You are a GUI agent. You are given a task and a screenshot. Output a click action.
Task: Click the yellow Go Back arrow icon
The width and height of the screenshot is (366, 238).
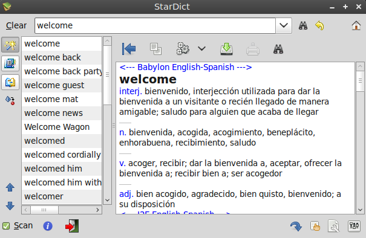319,25
